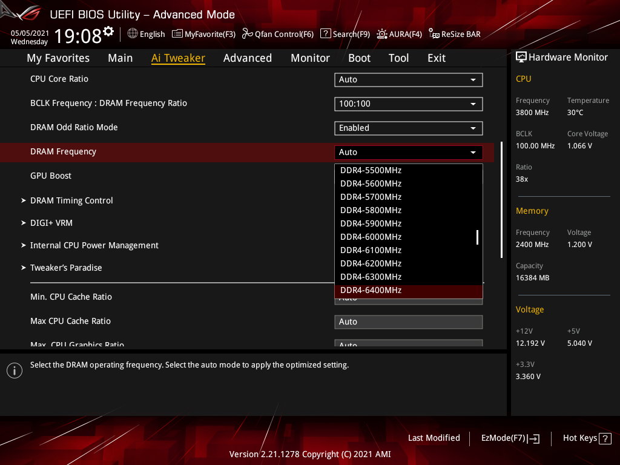Select DDR4-6000MHz from the list
The height and width of the screenshot is (465, 620).
click(371, 237)
